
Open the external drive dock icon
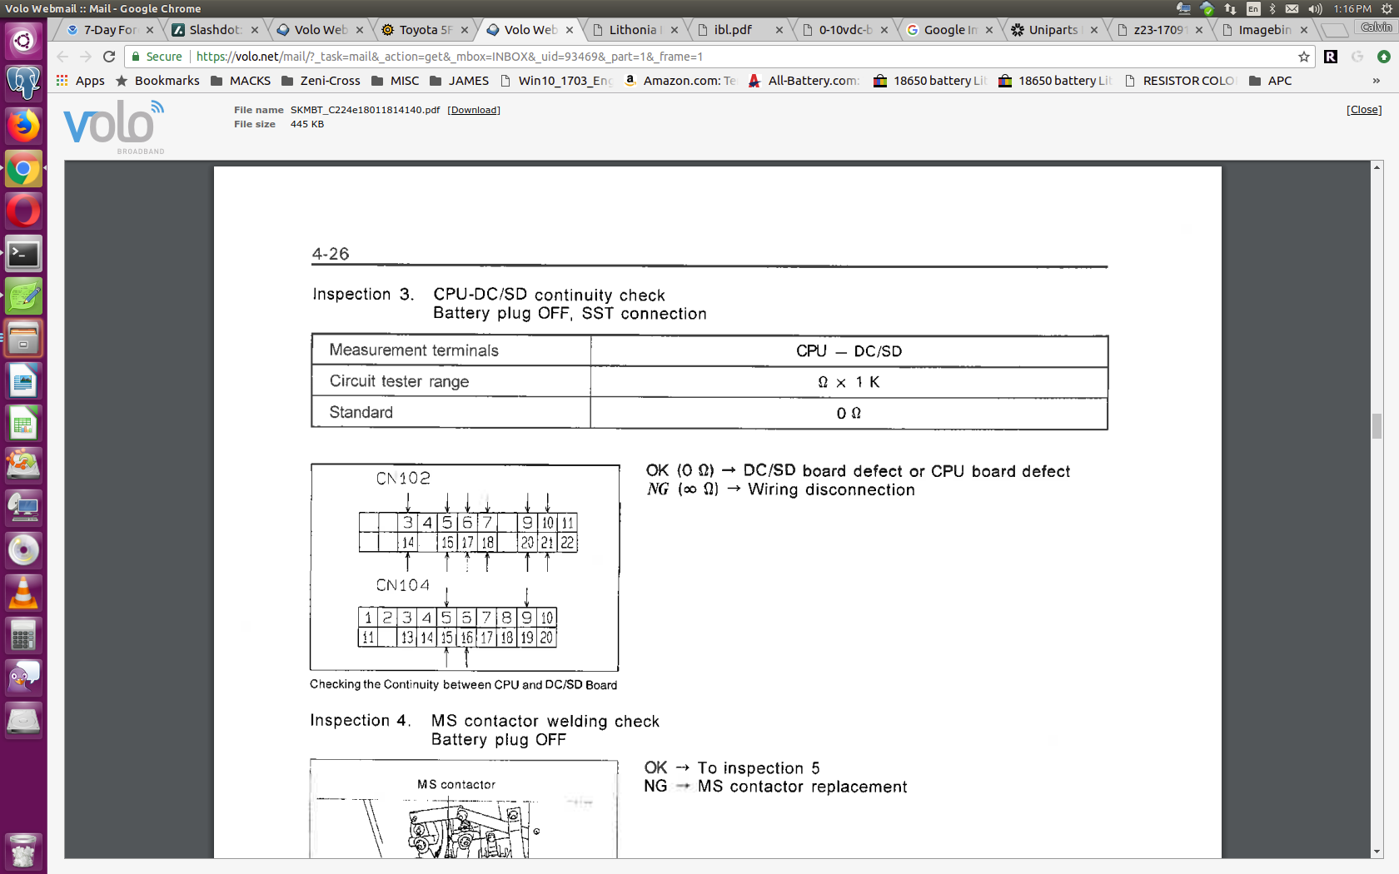click(23, 721)
